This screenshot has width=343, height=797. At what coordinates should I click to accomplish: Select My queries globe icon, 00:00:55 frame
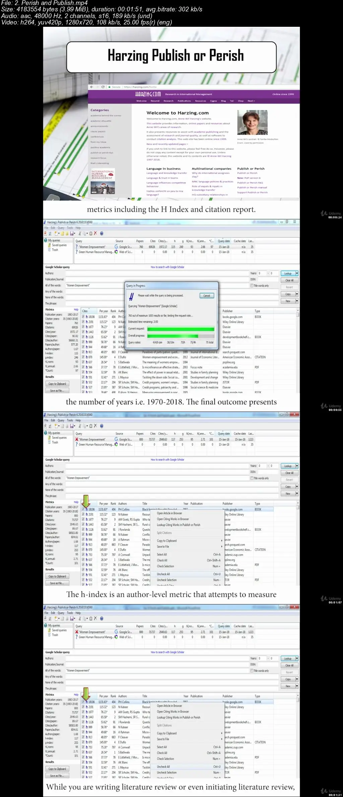[46, 240]
